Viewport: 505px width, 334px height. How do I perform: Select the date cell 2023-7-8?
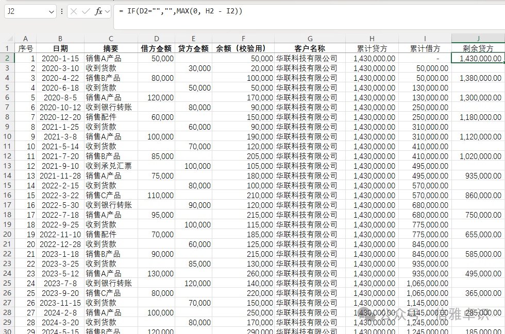click(x=60, y=283)
